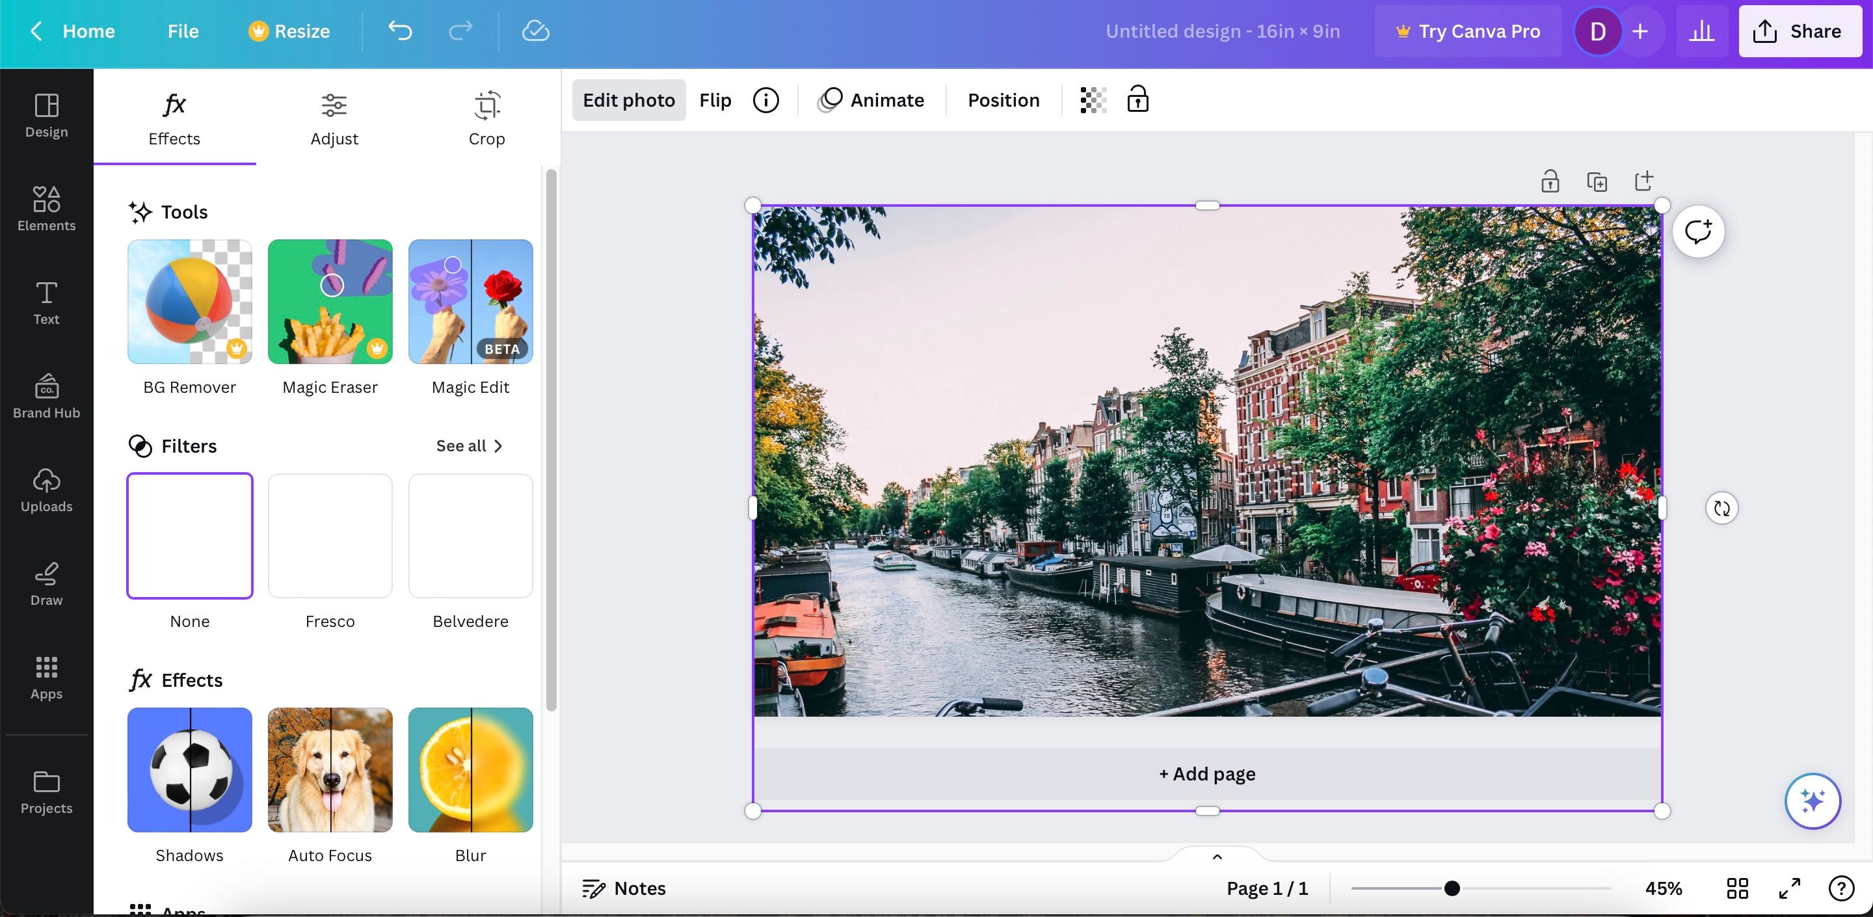Viewport: 1873px width, 917px height.
Task: Click the Auto Focus effect icon
Action: click(330, 770)
